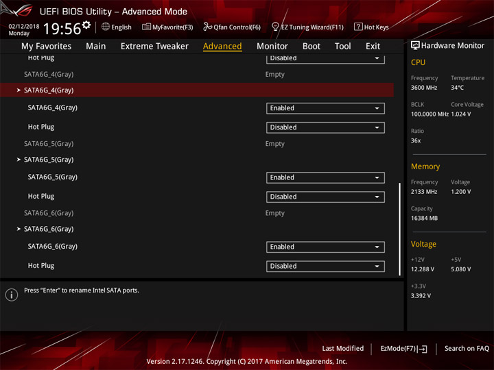The height and width of the screenshot is (370, 494).
Task: Switch to the Main tab
Action: 96,47
